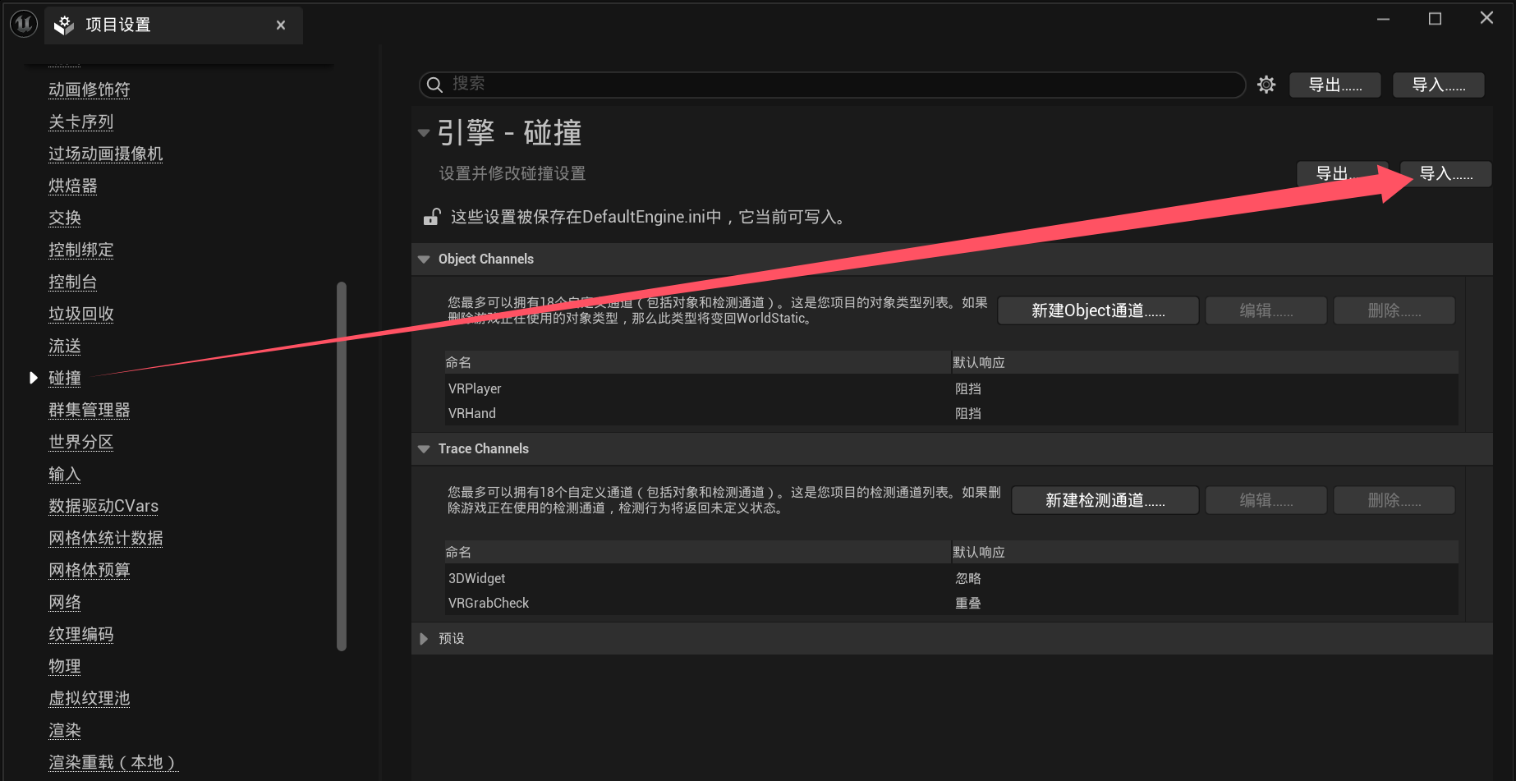Click the lock icon beside DefaultEngine.ini notice

432,217
